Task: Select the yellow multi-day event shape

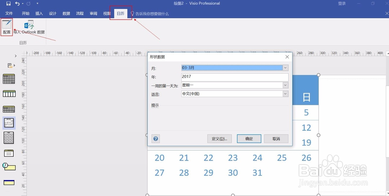Action: (x=9, y=182)
